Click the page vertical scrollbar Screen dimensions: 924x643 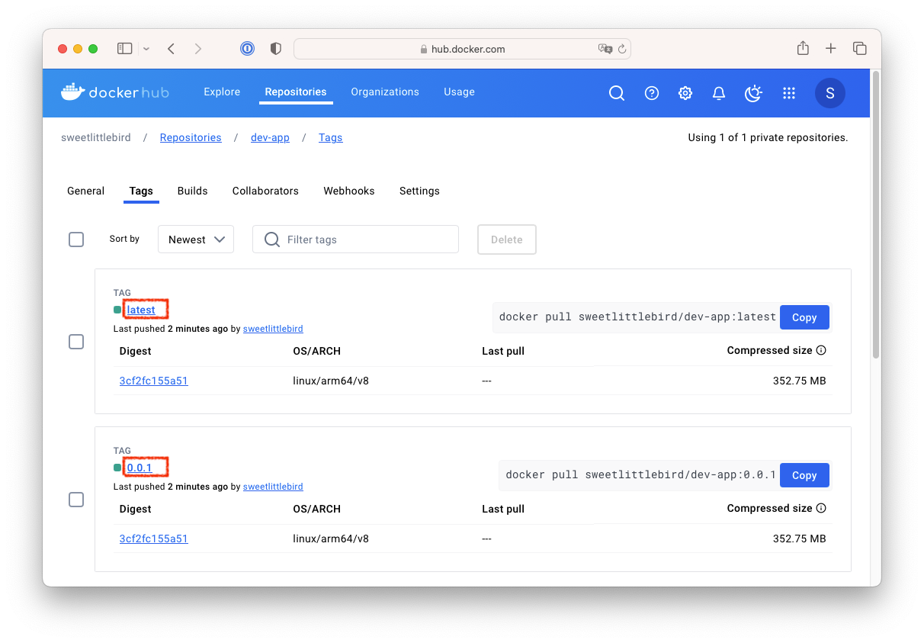(876, 214)
